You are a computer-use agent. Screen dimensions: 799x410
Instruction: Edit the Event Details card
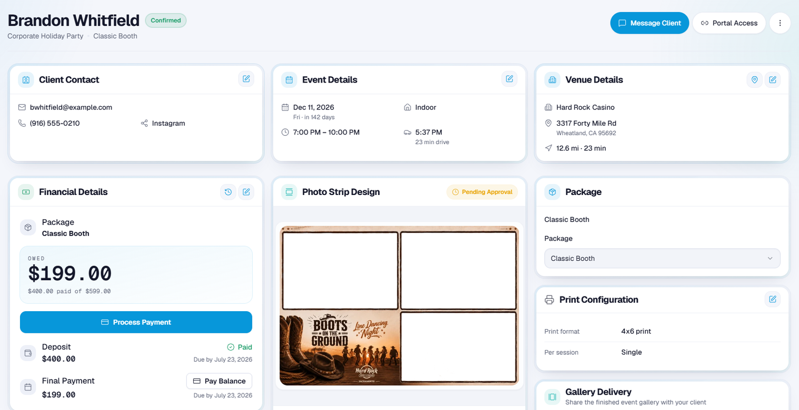tap(510, 79)
